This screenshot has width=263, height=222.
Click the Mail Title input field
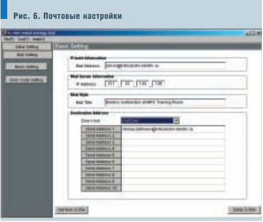tap(165, 102)
